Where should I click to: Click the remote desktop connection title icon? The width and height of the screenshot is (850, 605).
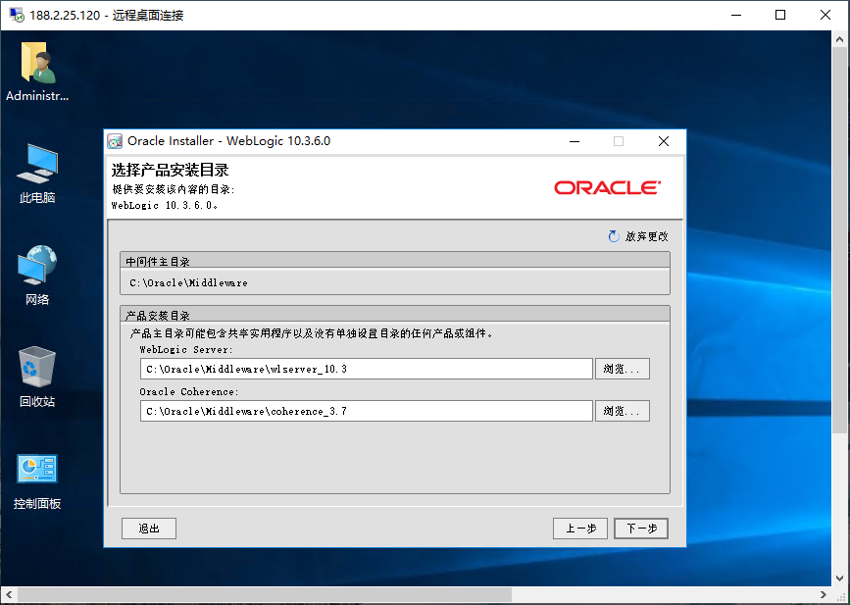(x=17, y=15)
